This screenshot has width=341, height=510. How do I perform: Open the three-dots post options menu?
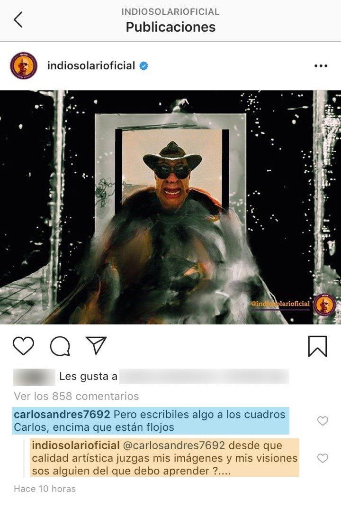(321, 66)
